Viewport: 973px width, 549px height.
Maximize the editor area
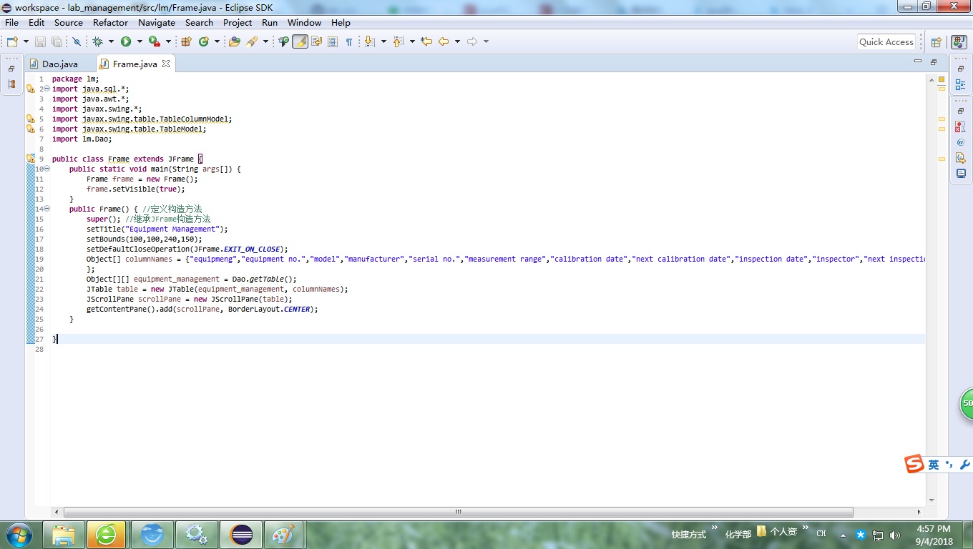coord(934,62)
